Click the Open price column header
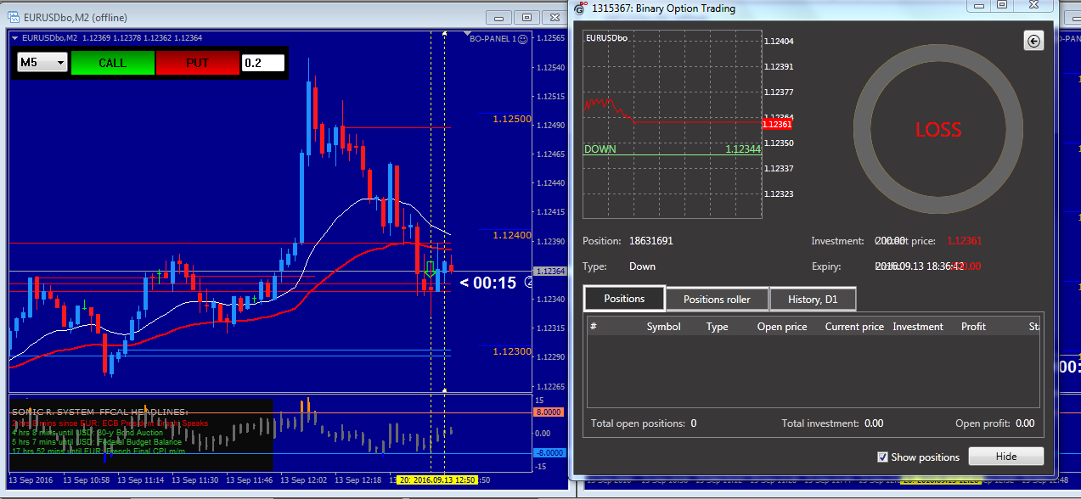This screenshot has height=499, width=1081. click(x=782, y=327)
